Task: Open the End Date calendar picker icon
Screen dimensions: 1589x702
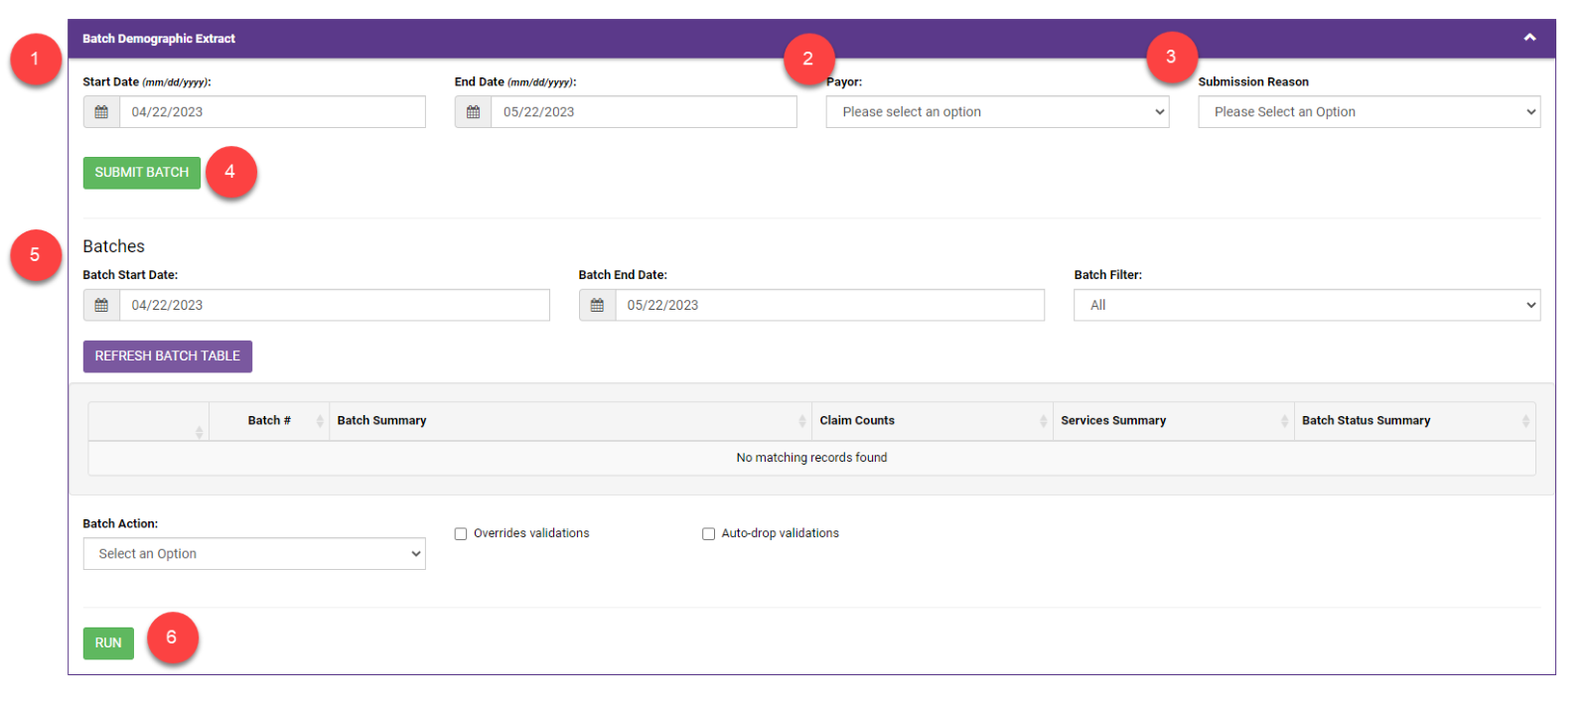Action: [x=473, y=112]
